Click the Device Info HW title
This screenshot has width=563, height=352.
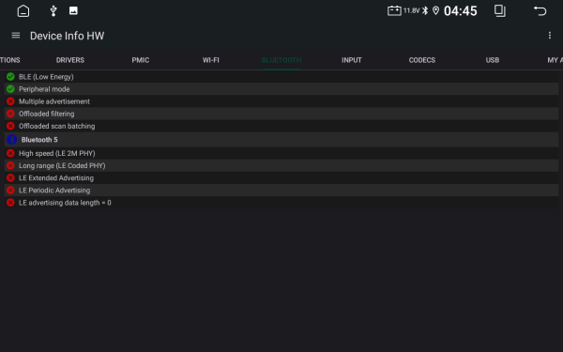coord(68,36)
